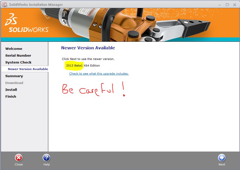Screen dimensions: 240x170
Task: Close the window using title bar X
Action: (235, 5)
